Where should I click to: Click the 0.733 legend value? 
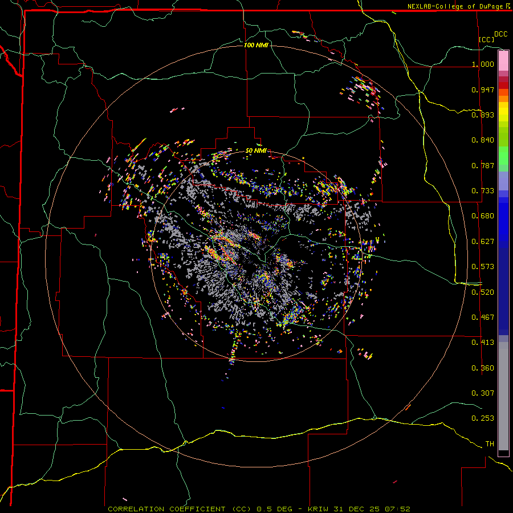point(483,191)
